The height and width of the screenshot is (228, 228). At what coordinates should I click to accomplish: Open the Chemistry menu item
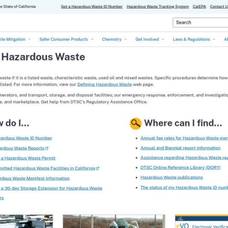click(x=112, y=39)
